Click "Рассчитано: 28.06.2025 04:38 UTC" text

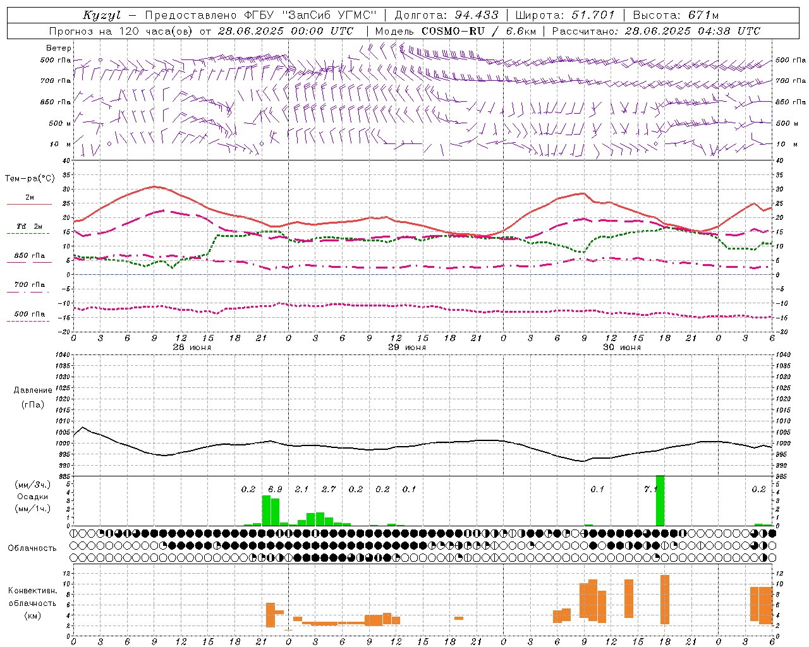pyautogui.click(x=656, y=31)
